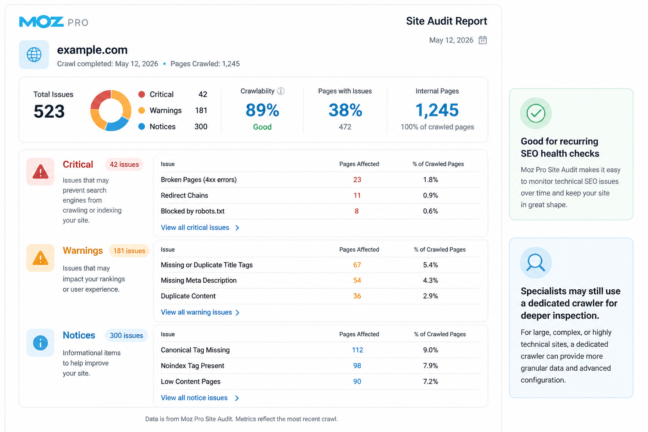This screenshot has width=648, height=432.
Task: Select the Critical section heading
Action: [x=78, y=165]
